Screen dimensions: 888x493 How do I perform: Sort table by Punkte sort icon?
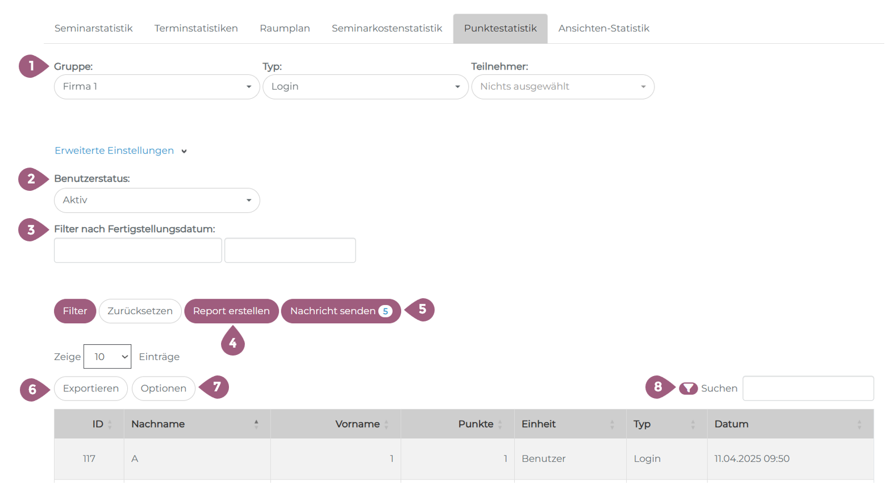pyautogui.click(x=500, y=424)
